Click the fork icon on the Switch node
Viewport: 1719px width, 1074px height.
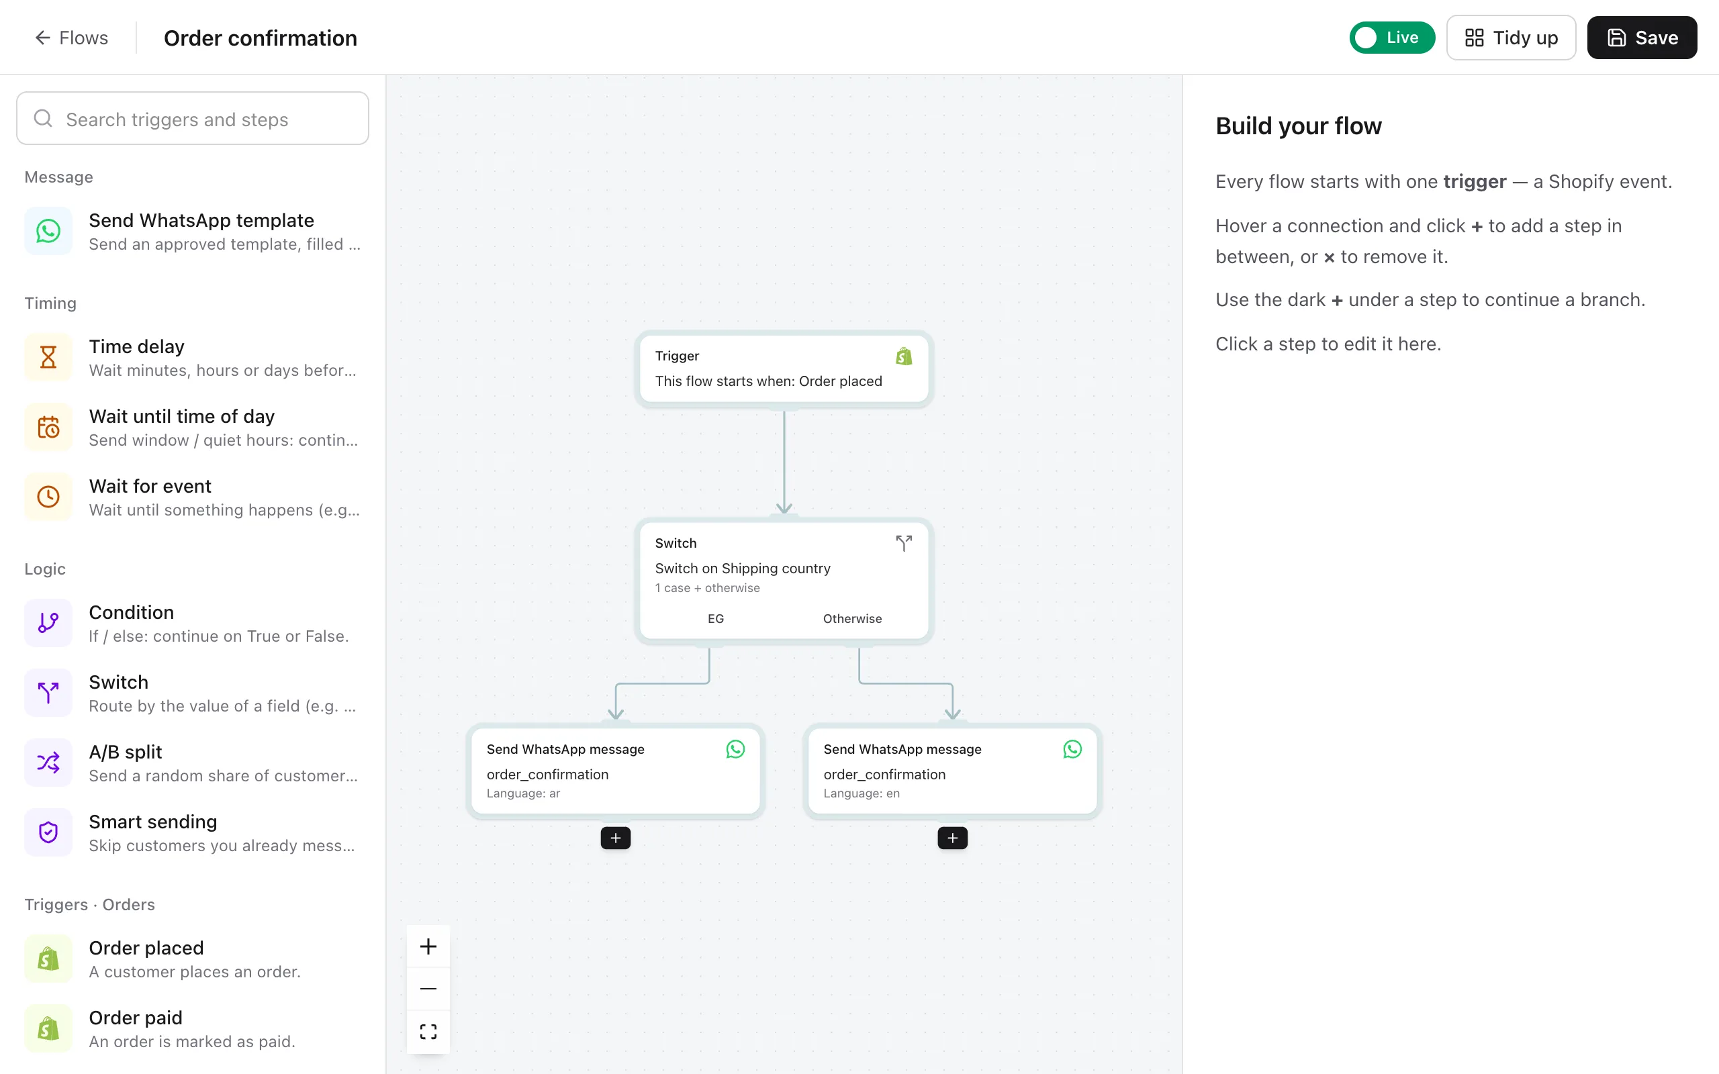coord(904,544)
